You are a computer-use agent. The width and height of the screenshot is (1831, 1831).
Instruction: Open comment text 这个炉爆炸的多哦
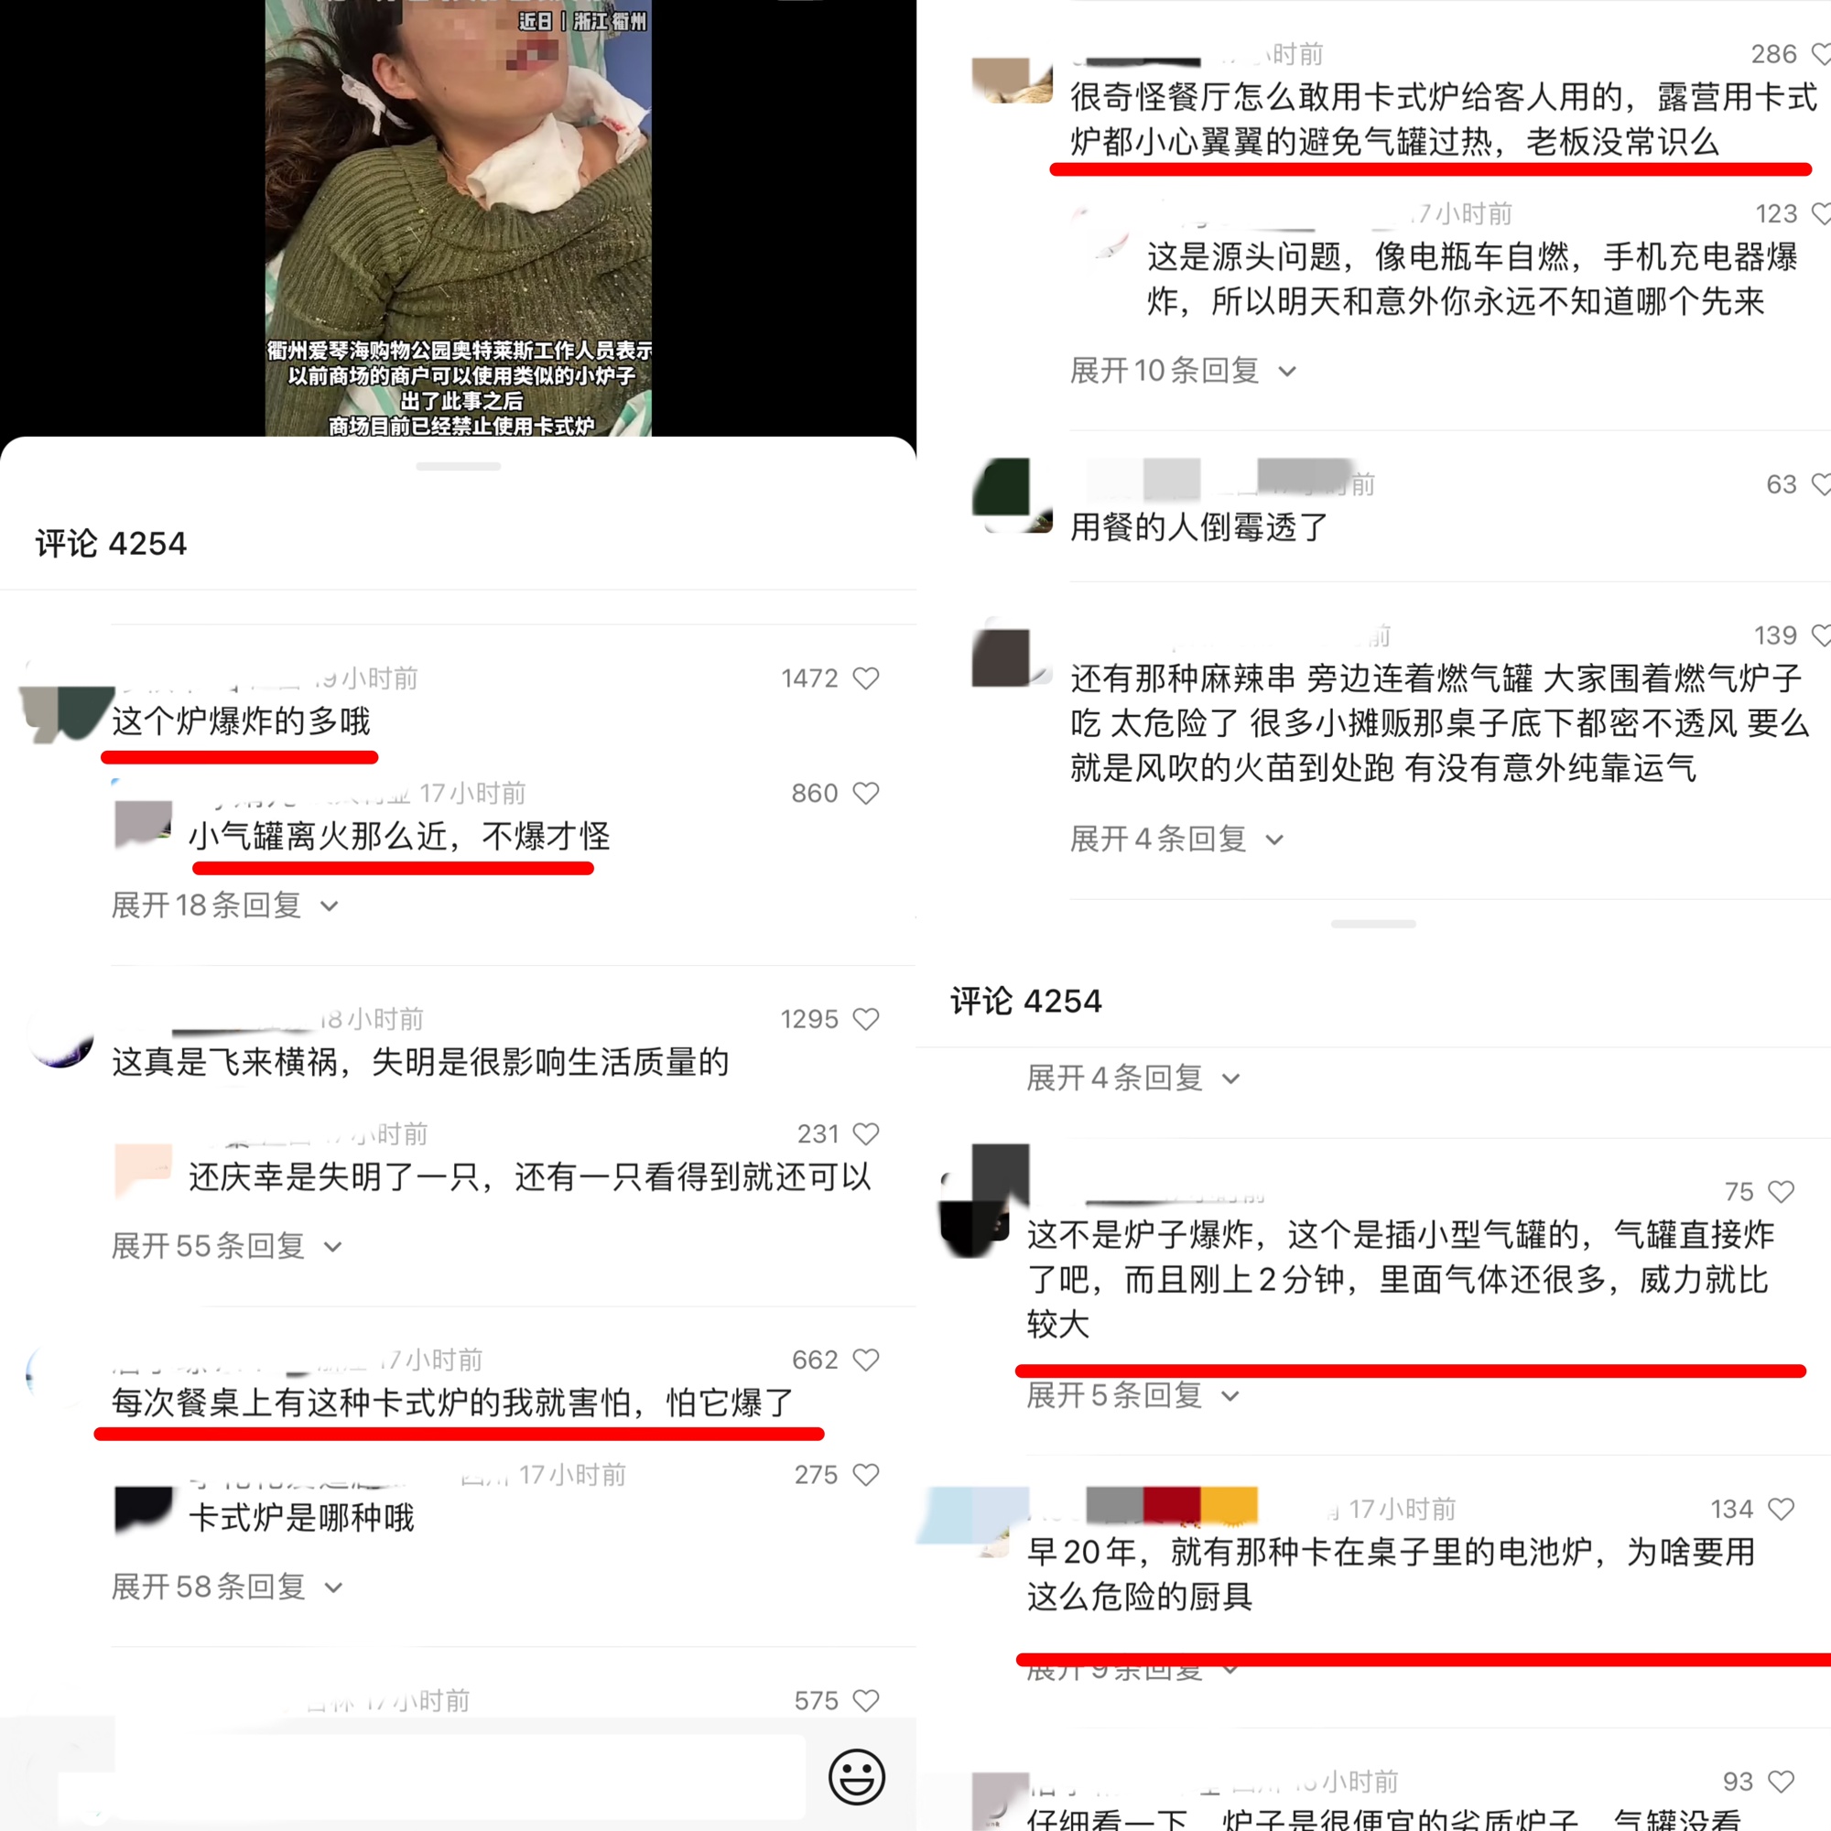pyautogui.click(x=241, y=721)
